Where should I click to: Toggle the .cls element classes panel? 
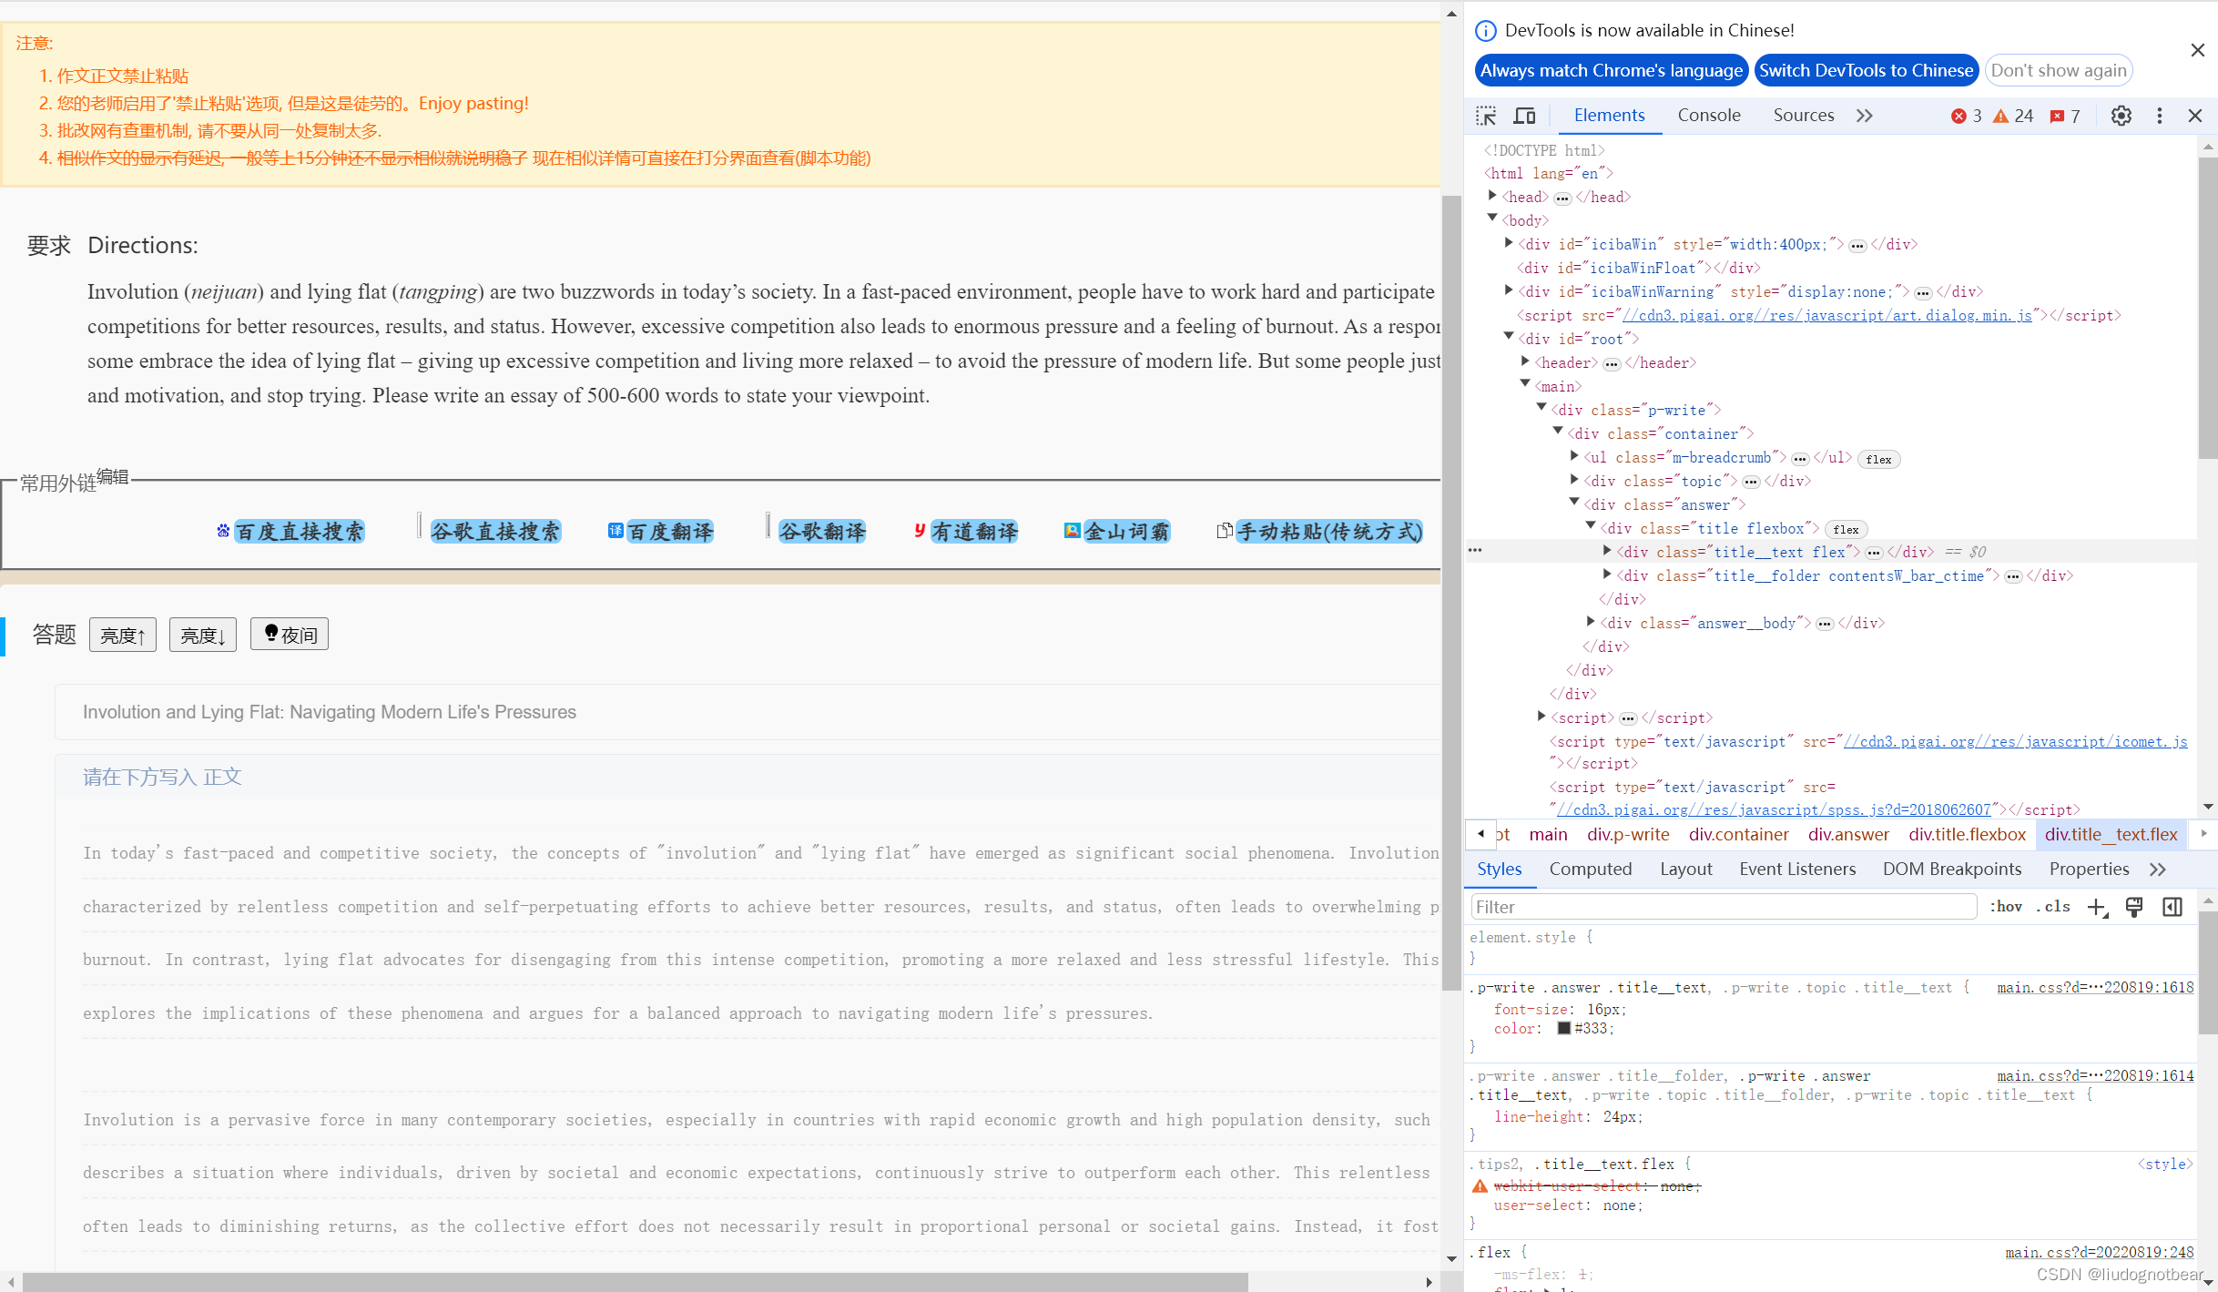(x=2053, y=907)
